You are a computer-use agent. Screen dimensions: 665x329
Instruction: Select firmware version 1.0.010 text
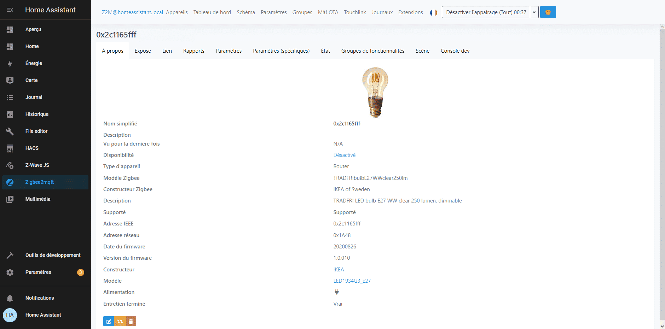342,258
